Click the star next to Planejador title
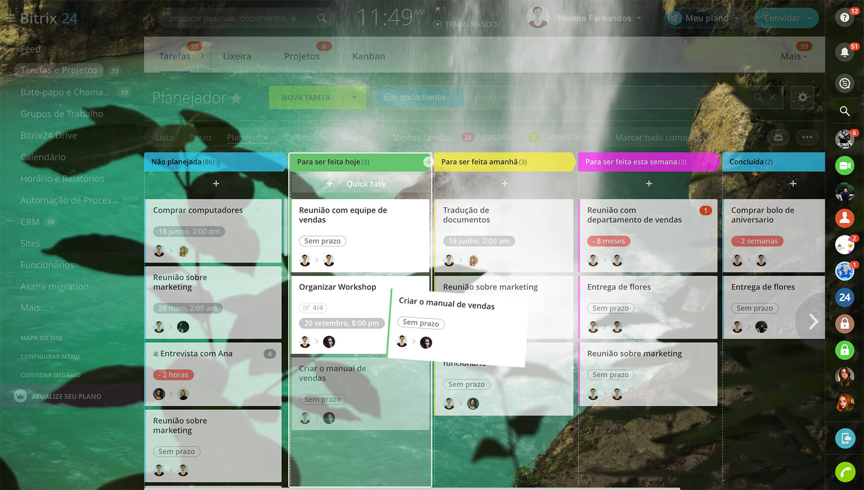The height and width of the screenshot is (490, 864). click(236, 98)
